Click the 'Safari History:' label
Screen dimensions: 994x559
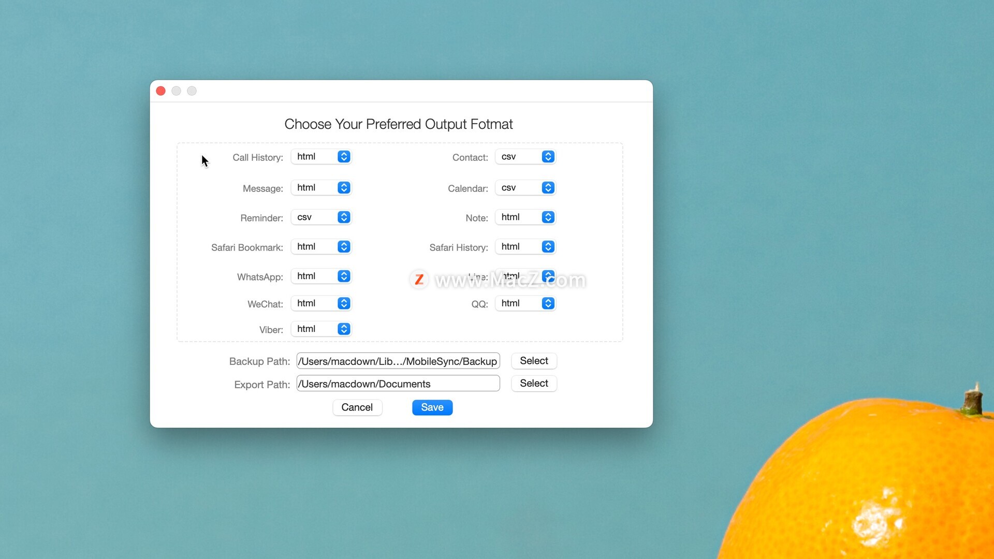click(x=459, y=247)
